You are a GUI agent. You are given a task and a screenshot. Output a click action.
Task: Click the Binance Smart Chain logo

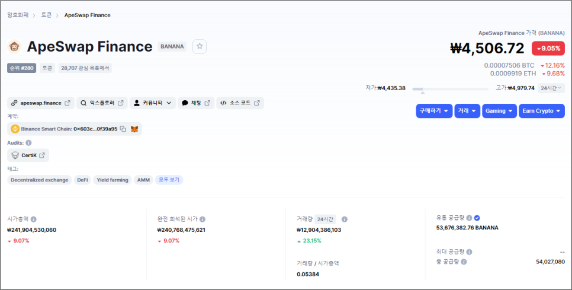(x=15, y=129)
